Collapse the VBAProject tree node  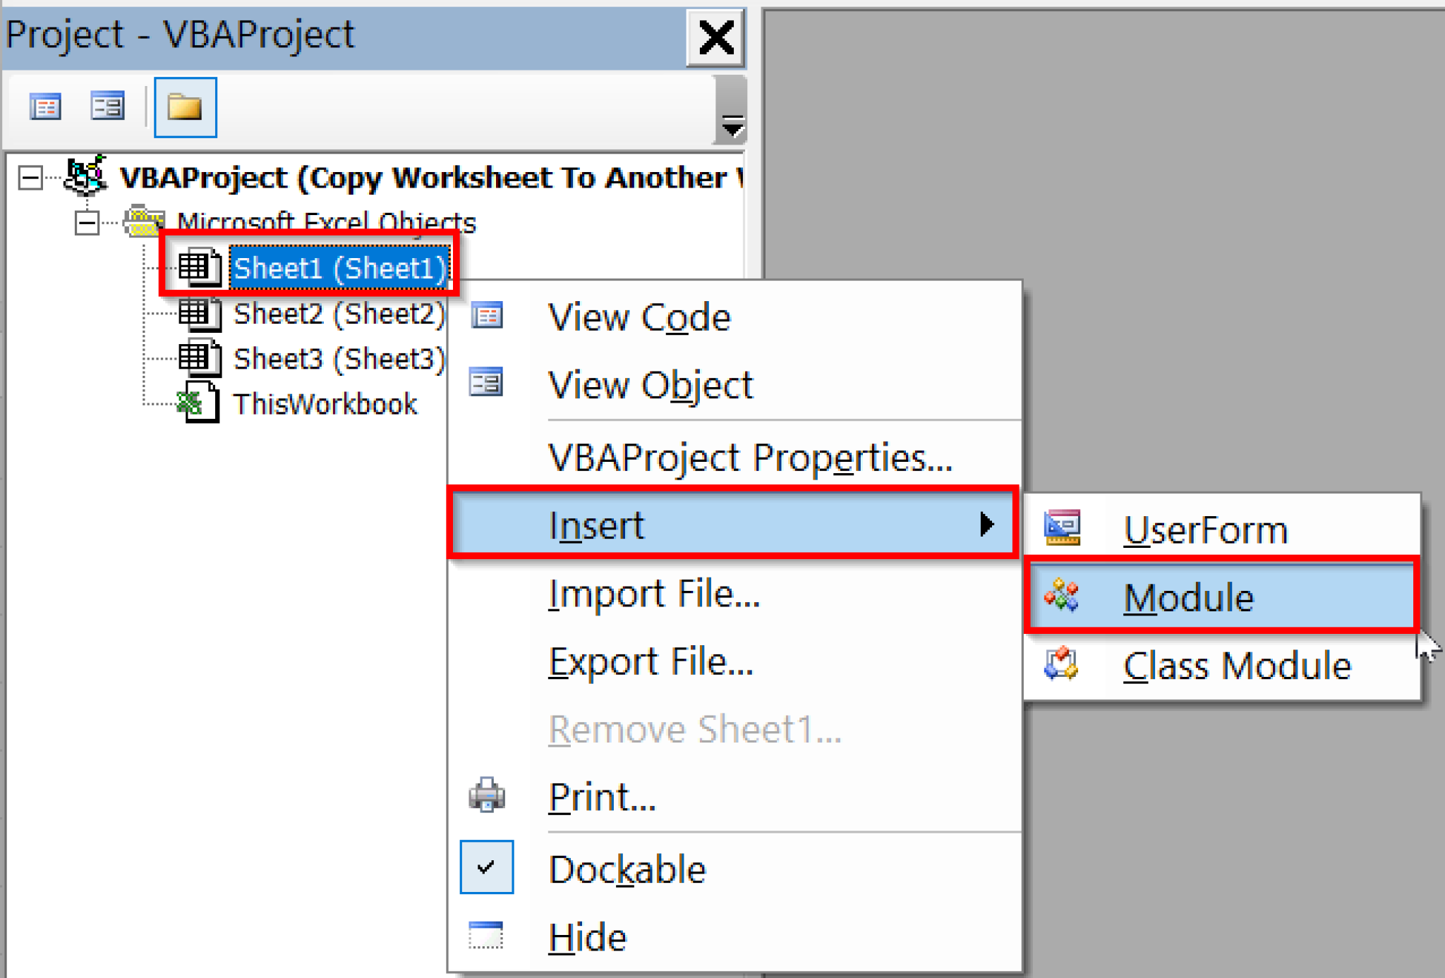coord(30,178)
